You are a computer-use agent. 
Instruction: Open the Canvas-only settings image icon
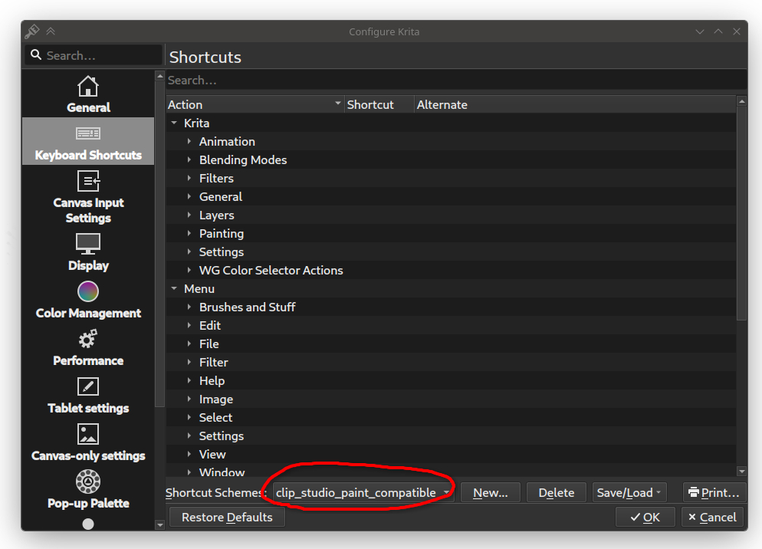pos(88,434)
